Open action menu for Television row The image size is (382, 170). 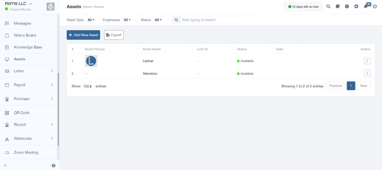coord(367,73)
